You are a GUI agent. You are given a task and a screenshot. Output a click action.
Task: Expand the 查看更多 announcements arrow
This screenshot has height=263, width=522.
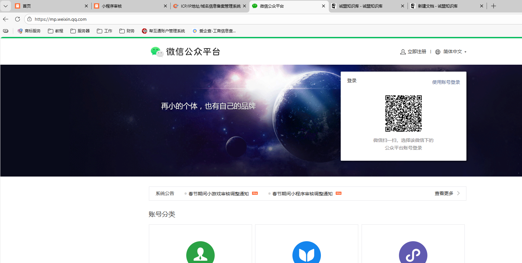tap(458, 193)
